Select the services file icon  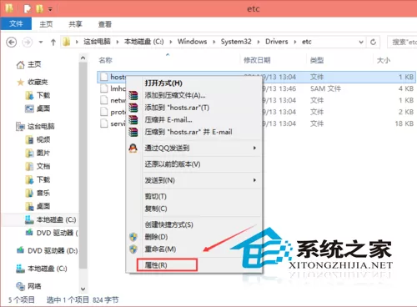click(x=104, y=123)
